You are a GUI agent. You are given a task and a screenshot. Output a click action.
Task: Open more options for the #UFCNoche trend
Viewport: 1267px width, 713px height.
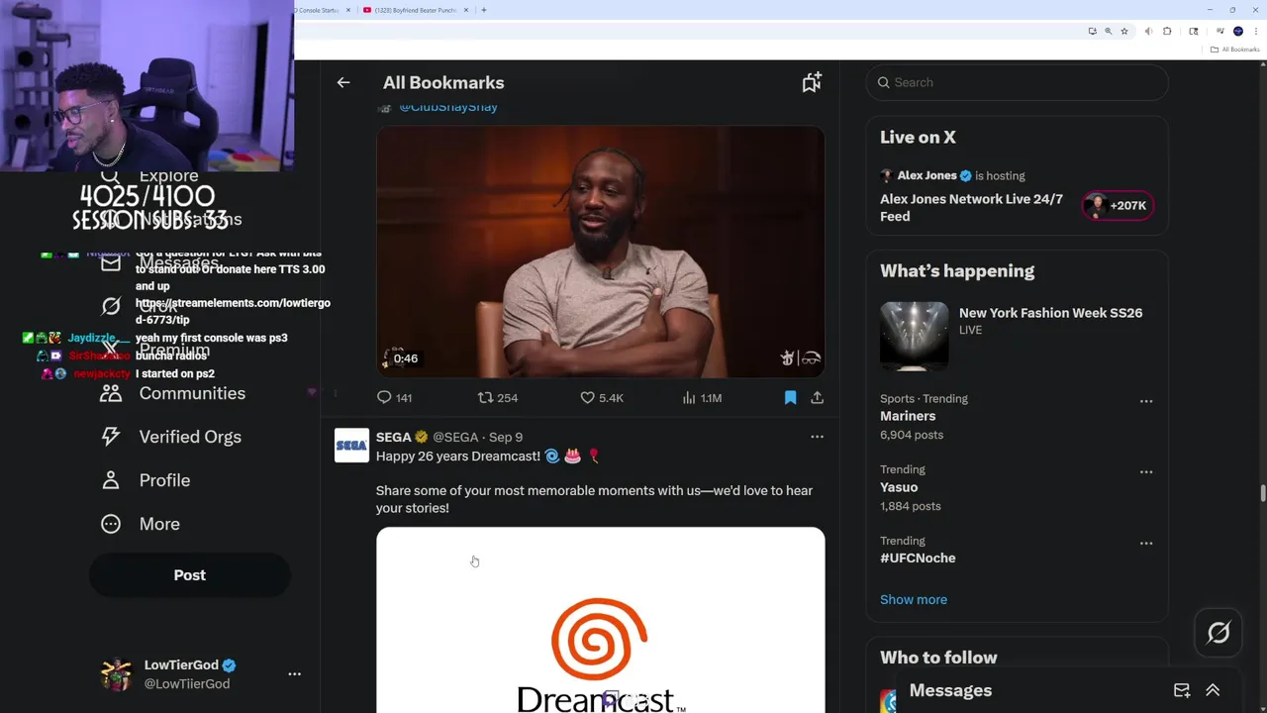[1146, 544]
